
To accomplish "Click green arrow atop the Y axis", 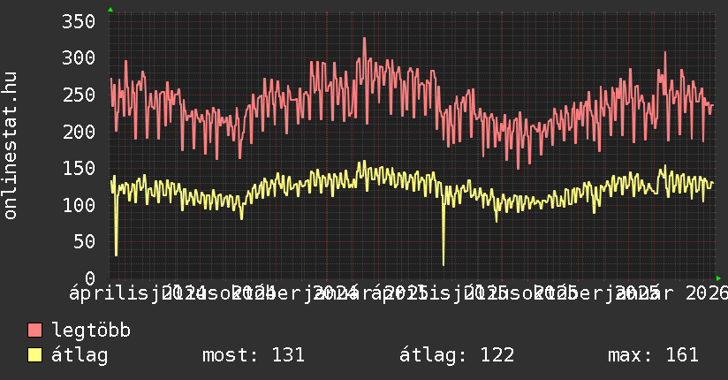I will (x=110, y=10).
